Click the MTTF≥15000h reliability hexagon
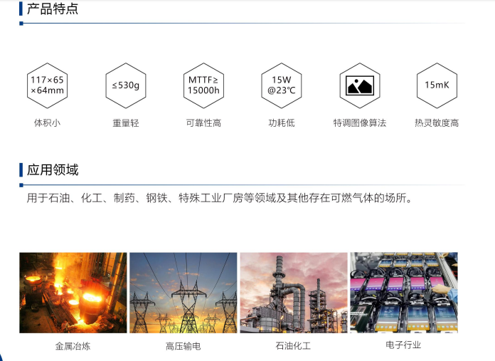 pos(203,85)
